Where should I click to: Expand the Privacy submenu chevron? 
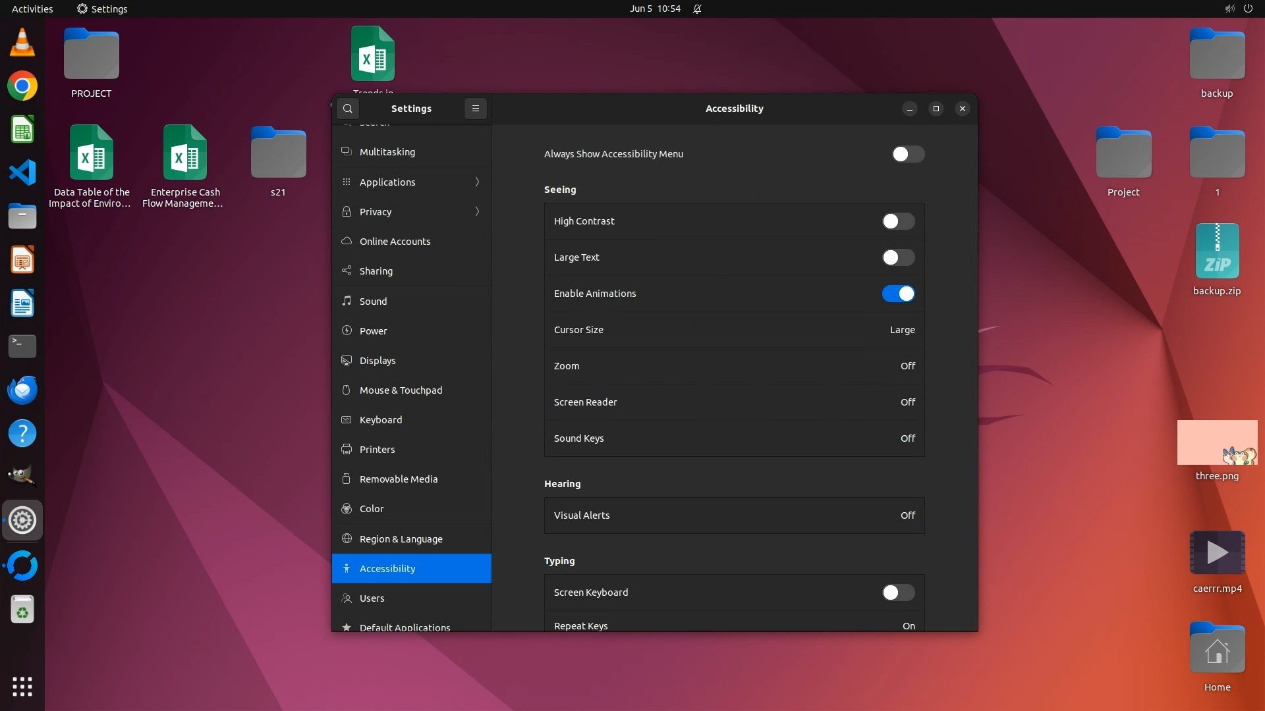(477, 211)
